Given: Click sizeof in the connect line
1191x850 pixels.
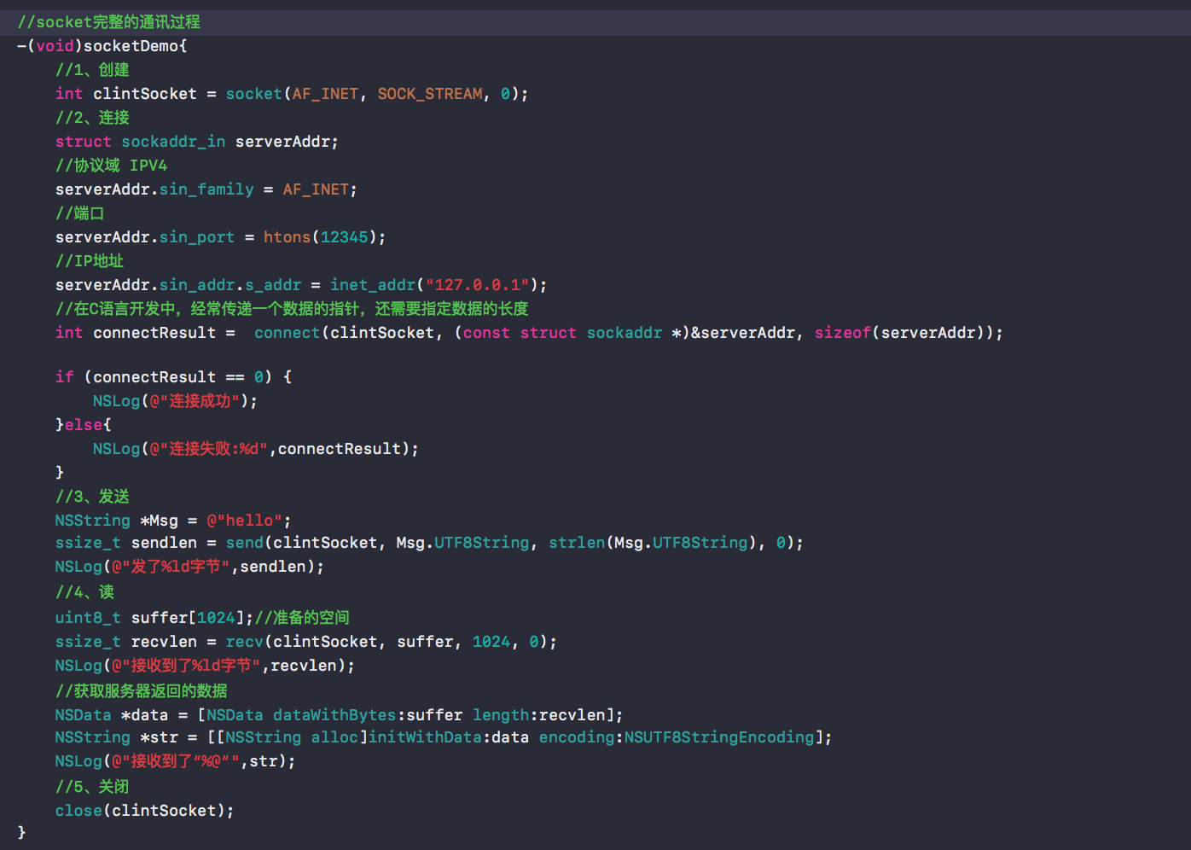Looking at the screenshot, I should point(842,333).
